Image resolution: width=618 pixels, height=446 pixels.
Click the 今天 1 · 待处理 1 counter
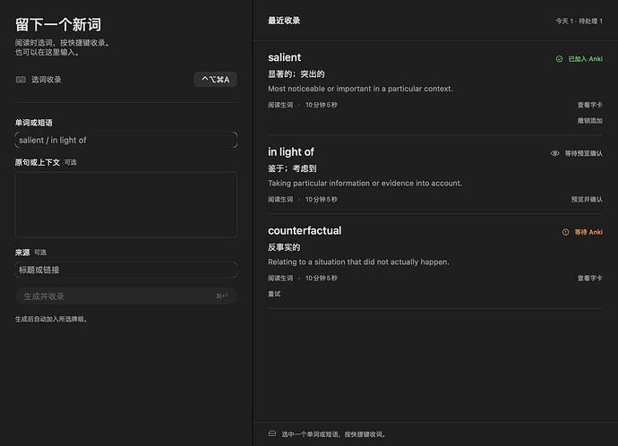[579, 21]
